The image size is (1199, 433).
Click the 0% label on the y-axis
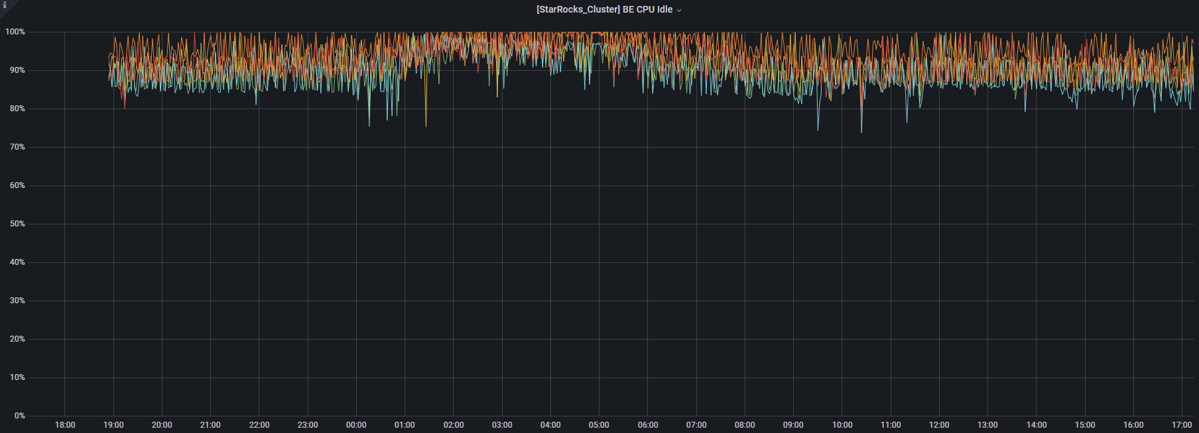20,416
